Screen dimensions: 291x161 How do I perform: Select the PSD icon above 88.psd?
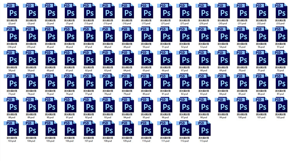click(11, 105)
